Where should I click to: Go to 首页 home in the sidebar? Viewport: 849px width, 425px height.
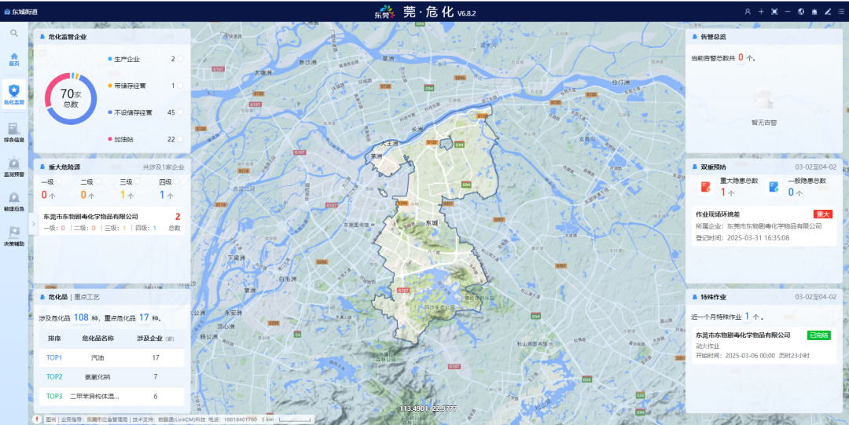pos(14,60)
